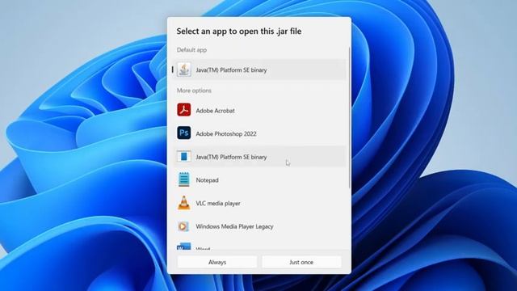Pick Windows Media Player Legacy label text
The width and height of the screenshot is (517, 291).
234,226
